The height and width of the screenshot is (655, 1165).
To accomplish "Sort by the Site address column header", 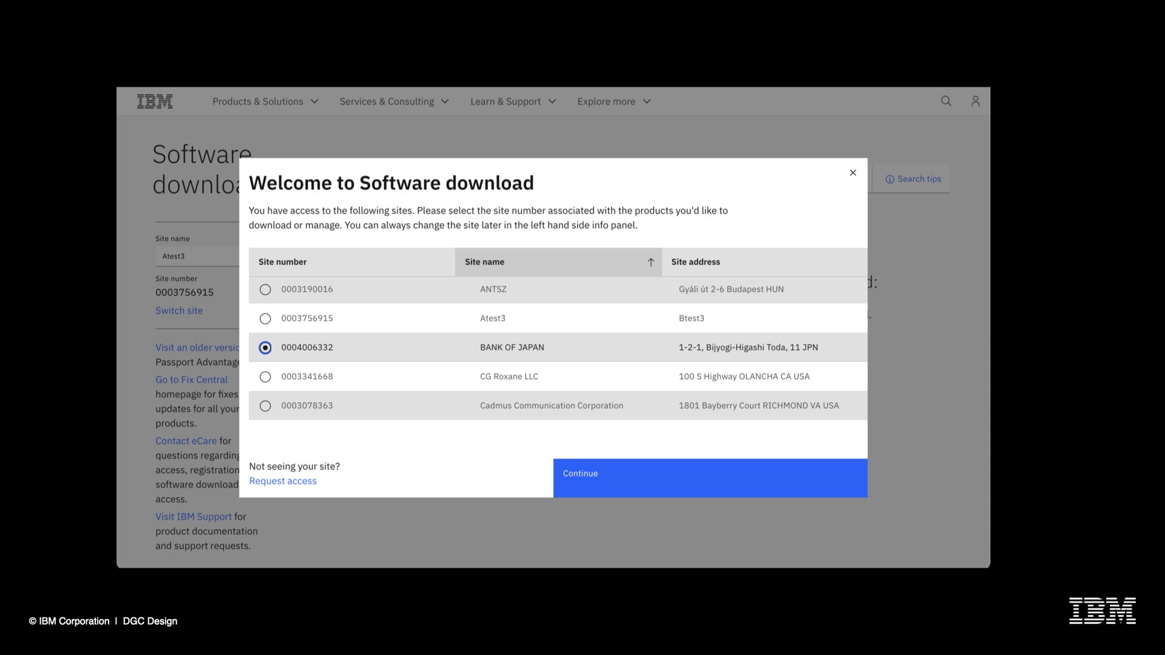I will (x=765, y=262).
